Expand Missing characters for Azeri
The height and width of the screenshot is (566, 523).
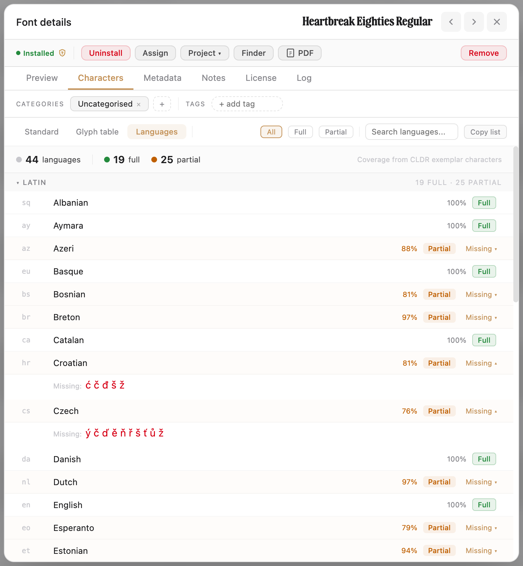[481, 249]
